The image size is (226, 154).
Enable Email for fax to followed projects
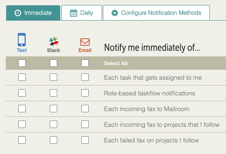coord(85,124)
